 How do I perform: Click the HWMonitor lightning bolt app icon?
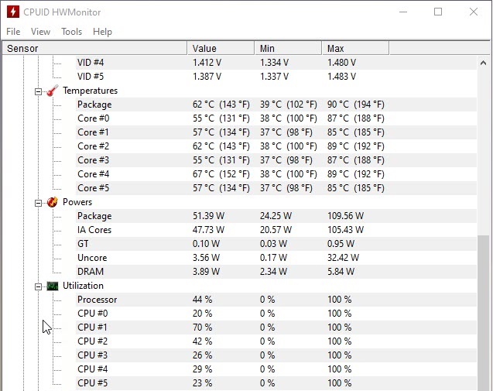[12, 12]
